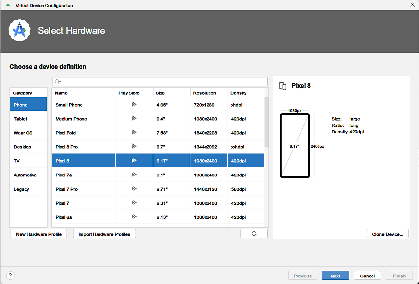This screenshot has width=419, height=284.
Task: Sort devices by Size column header
Action: 172,93
